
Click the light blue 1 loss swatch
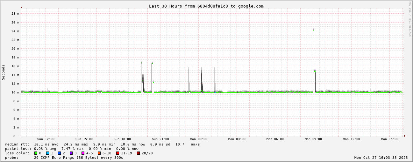coord(48,153)
